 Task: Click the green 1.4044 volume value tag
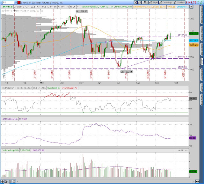[x=193, y=172]
